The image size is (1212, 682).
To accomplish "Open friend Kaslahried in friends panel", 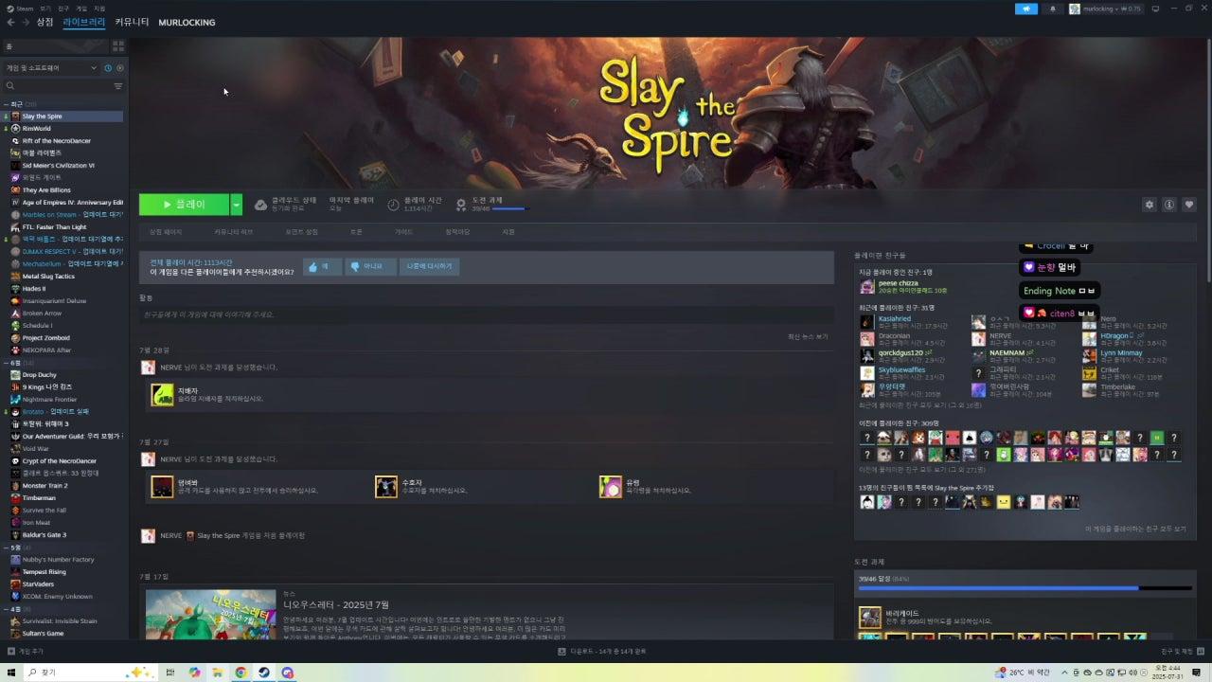I will [894, 319].
